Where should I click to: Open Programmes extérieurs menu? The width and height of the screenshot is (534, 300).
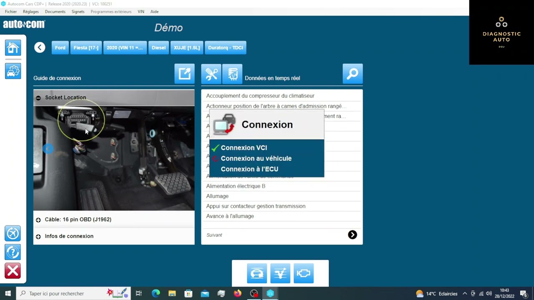(111, 12)
